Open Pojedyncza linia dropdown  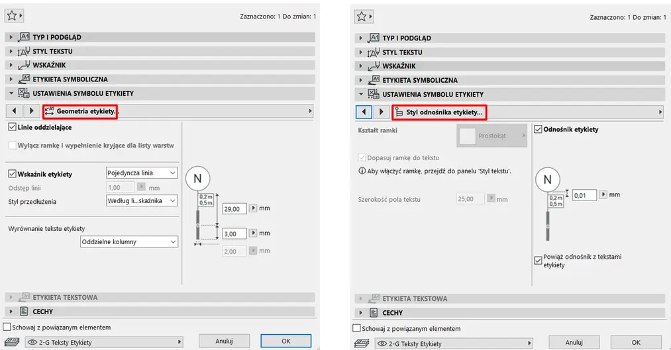pyautogui.click(x=142, y=173)
